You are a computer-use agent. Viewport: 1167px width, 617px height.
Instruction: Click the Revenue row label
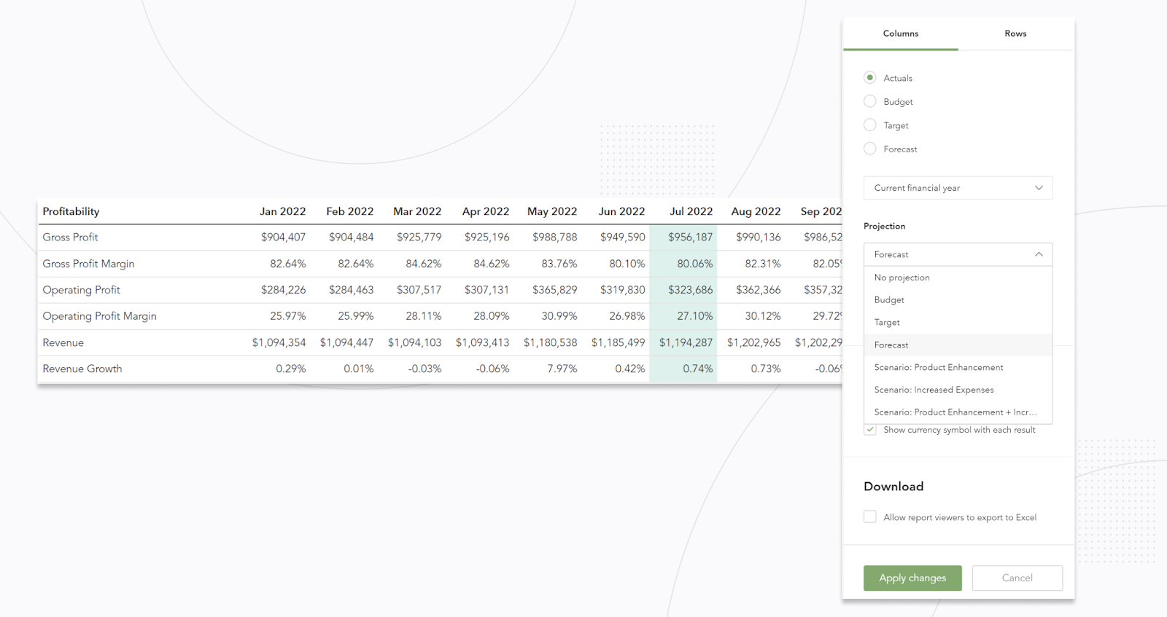(x=63, y=342)
